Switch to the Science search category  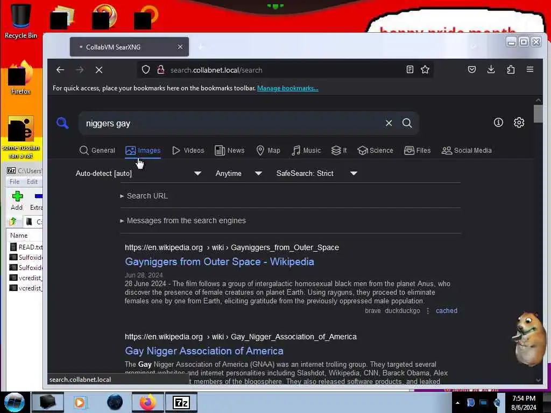[x=375, y=151]
